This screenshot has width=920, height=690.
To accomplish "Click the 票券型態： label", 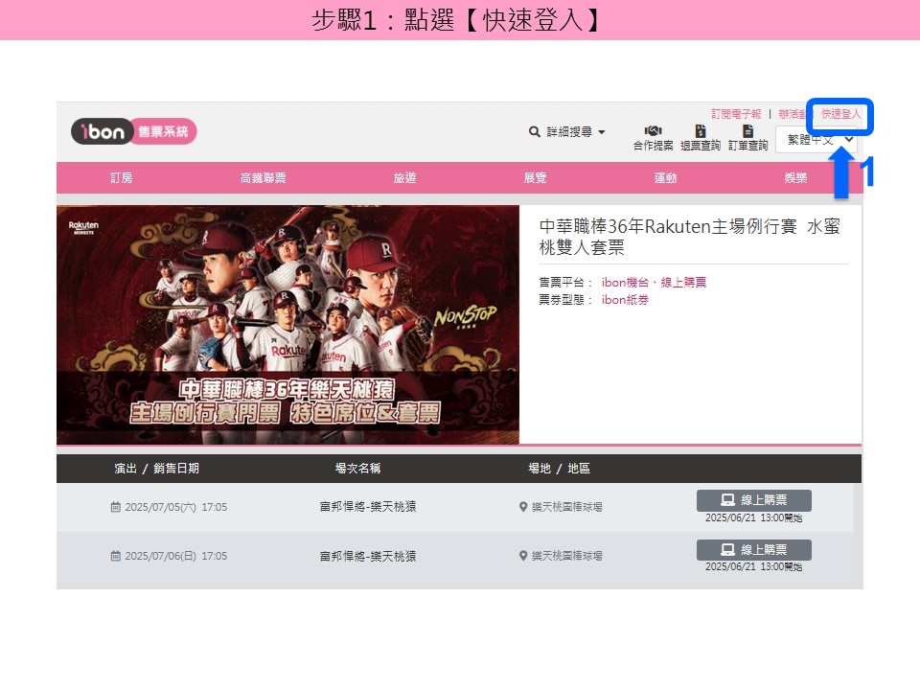I will 565,300.
